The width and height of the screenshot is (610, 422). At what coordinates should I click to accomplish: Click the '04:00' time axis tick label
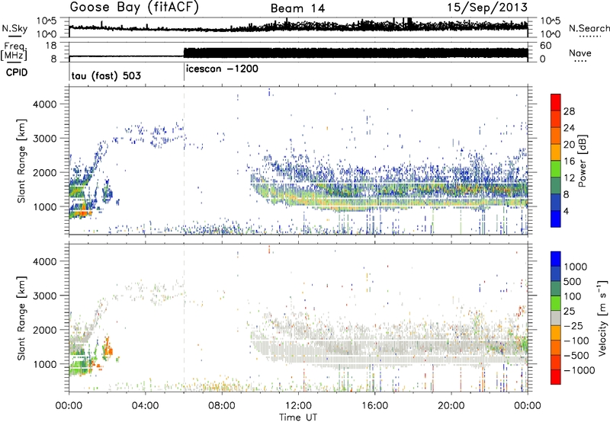[146, 406]
